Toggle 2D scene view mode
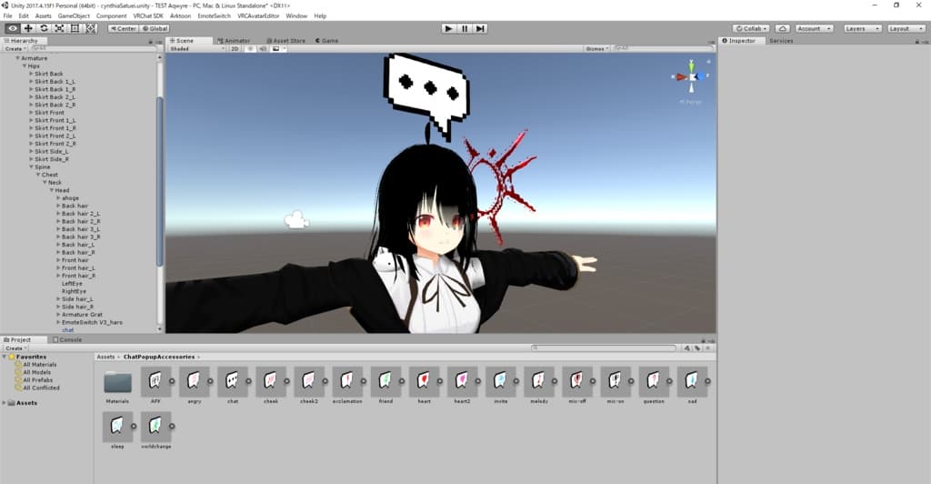 [x=235, y=48]
